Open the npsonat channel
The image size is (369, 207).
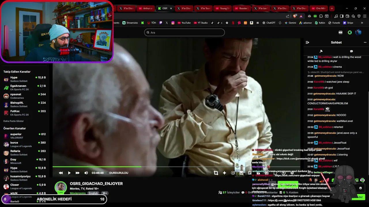(25, 96)
